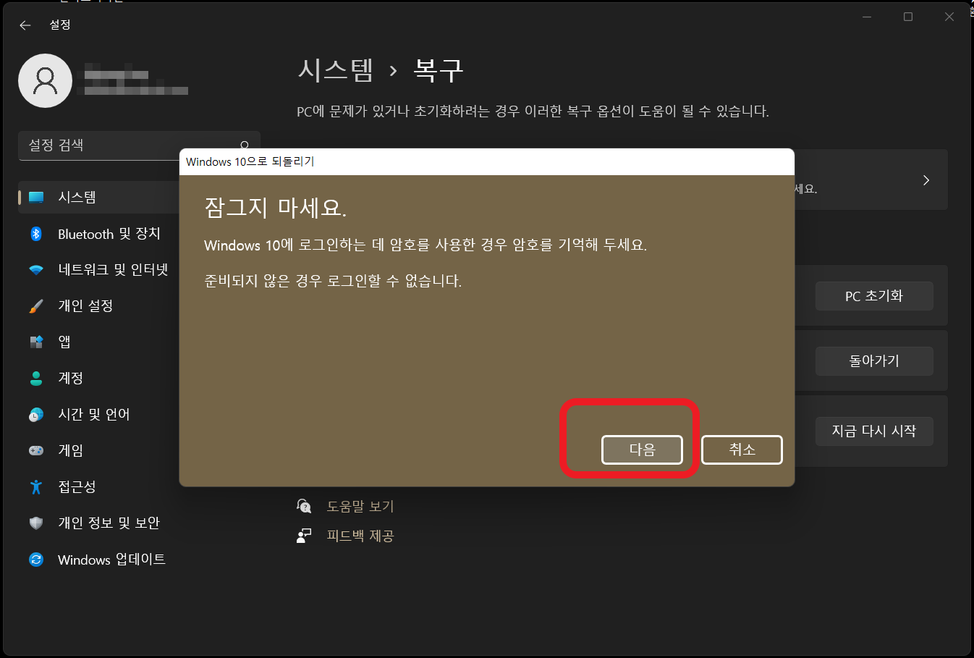
Task: Click the 잠그지 마세요. heading text
Action: [x=276, y=208]
